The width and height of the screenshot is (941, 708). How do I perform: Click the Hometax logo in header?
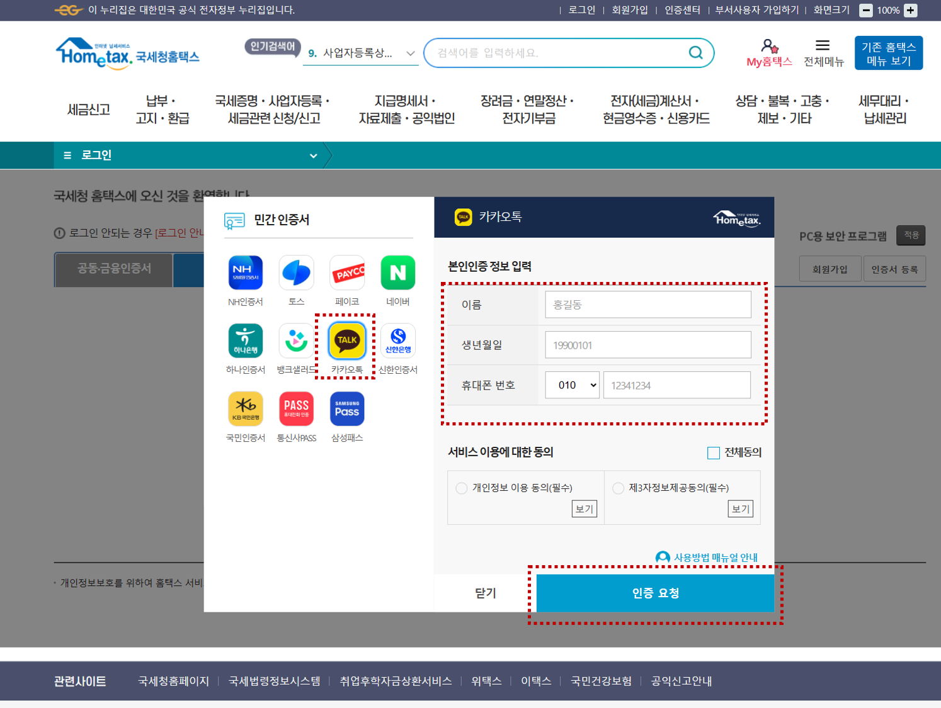tap(127, 53)
